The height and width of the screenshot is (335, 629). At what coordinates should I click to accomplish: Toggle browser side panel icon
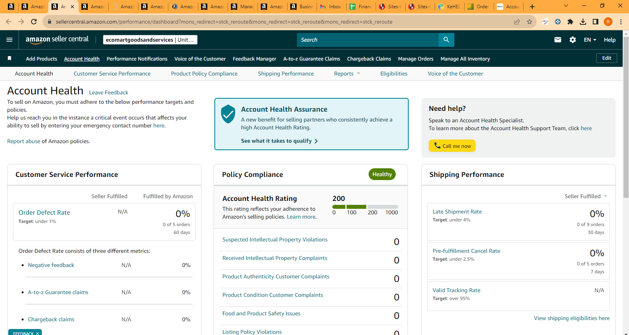coord(596,22)
